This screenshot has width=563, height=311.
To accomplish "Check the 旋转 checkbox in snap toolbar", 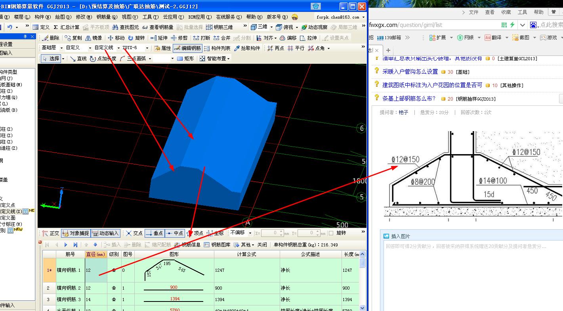I will pos(331,233).
